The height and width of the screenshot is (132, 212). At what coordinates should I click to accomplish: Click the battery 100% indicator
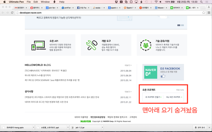pyautogui.click(x=170, y=2)
